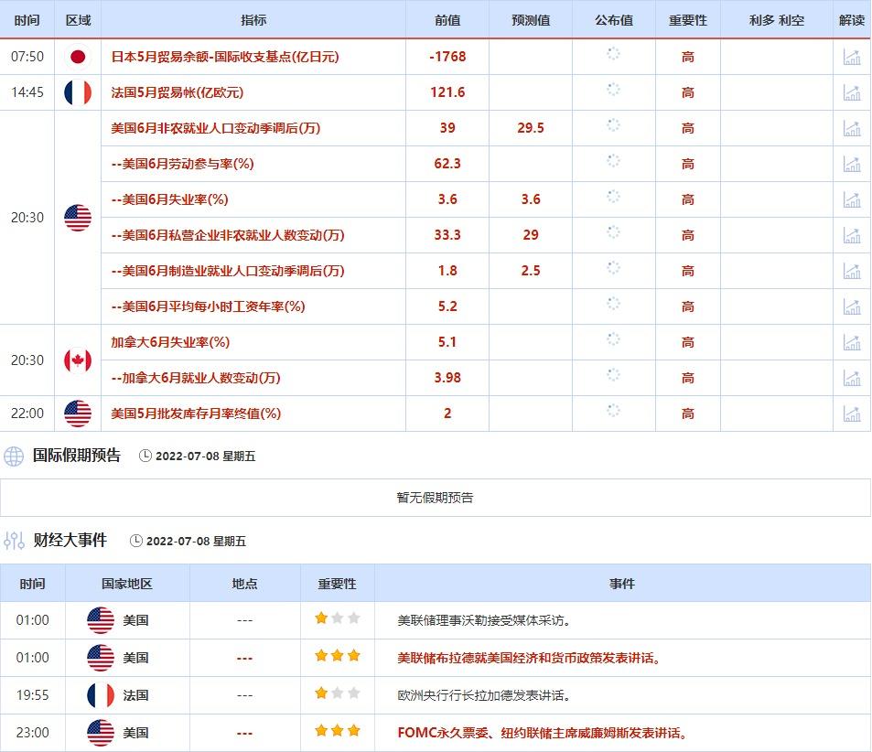The width and height of the screenshot is (872, 752).
Task: Click clock icon next to events date
Action: click(135, 541)
